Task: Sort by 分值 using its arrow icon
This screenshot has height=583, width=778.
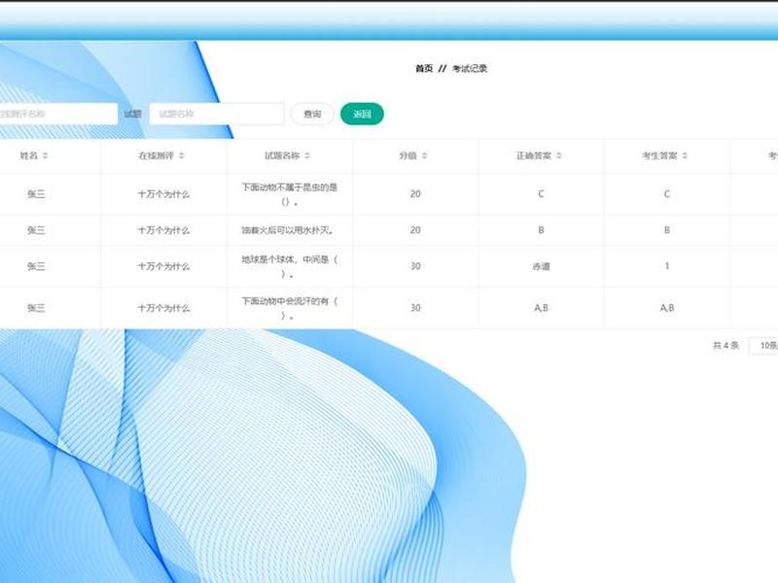Action: click(x=425, y=155)
